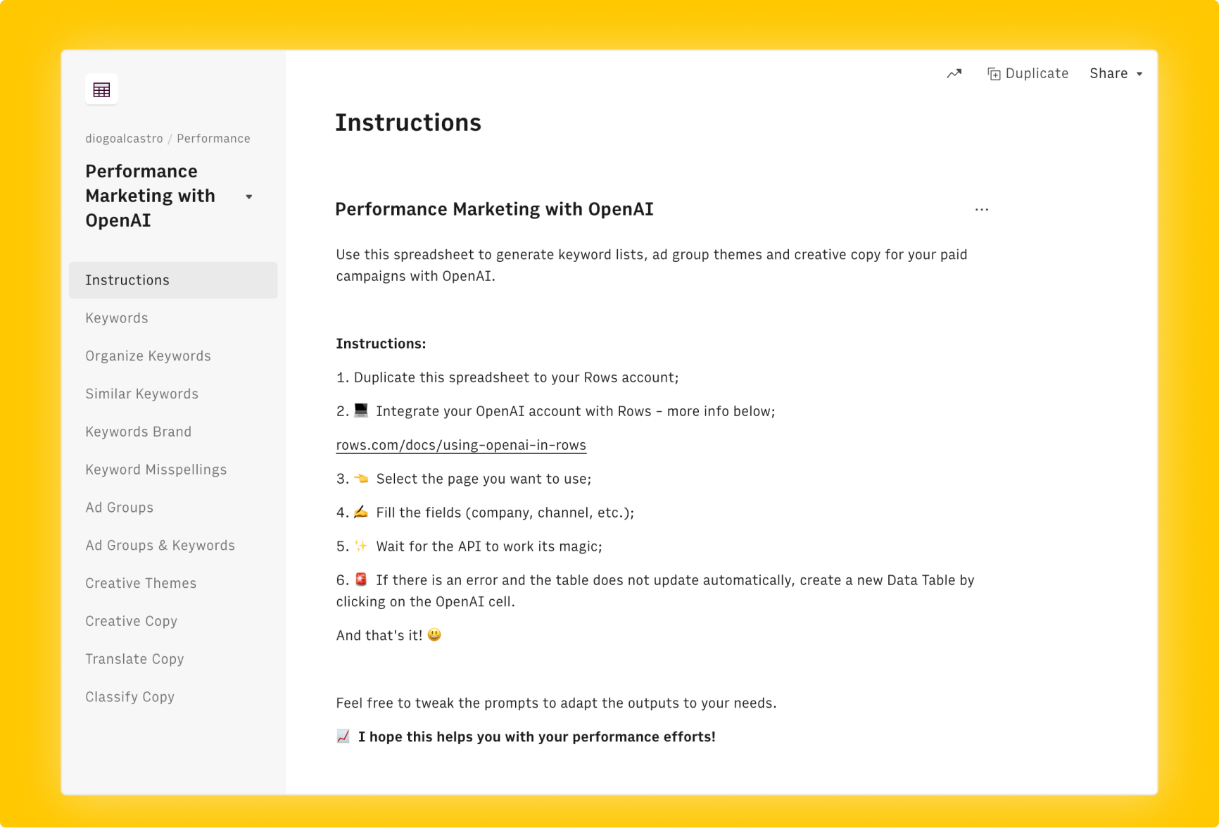Click the diogoalcastro breadcrumb link

pyautogui.click(x=124, y=139)
